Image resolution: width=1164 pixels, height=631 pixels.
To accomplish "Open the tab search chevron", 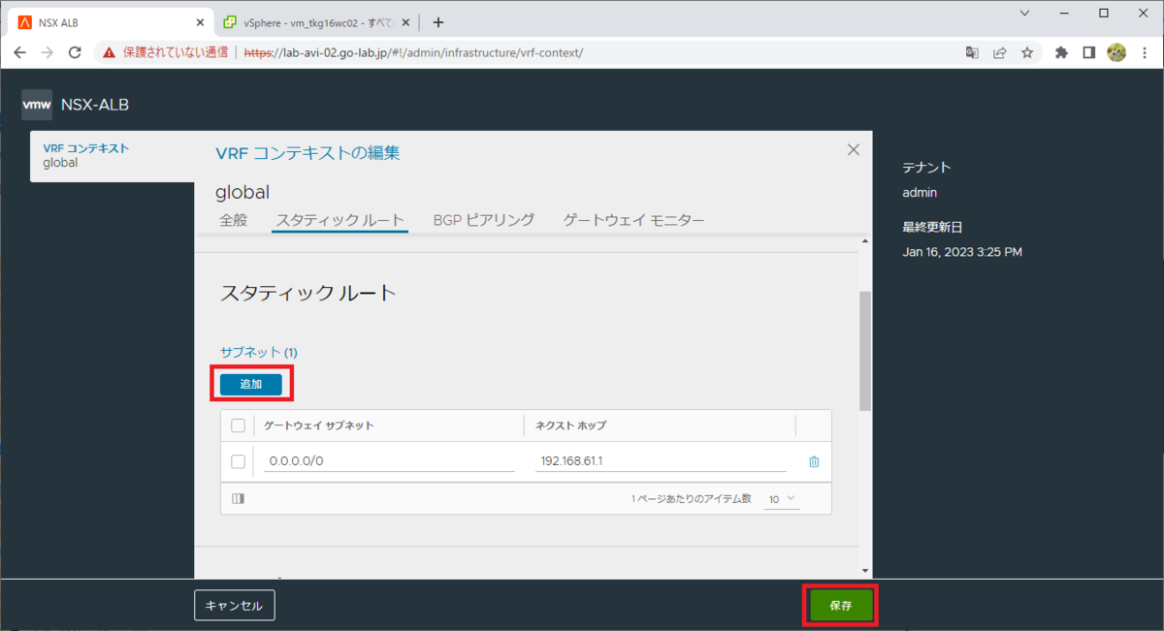I will (x=1026, y=13).
